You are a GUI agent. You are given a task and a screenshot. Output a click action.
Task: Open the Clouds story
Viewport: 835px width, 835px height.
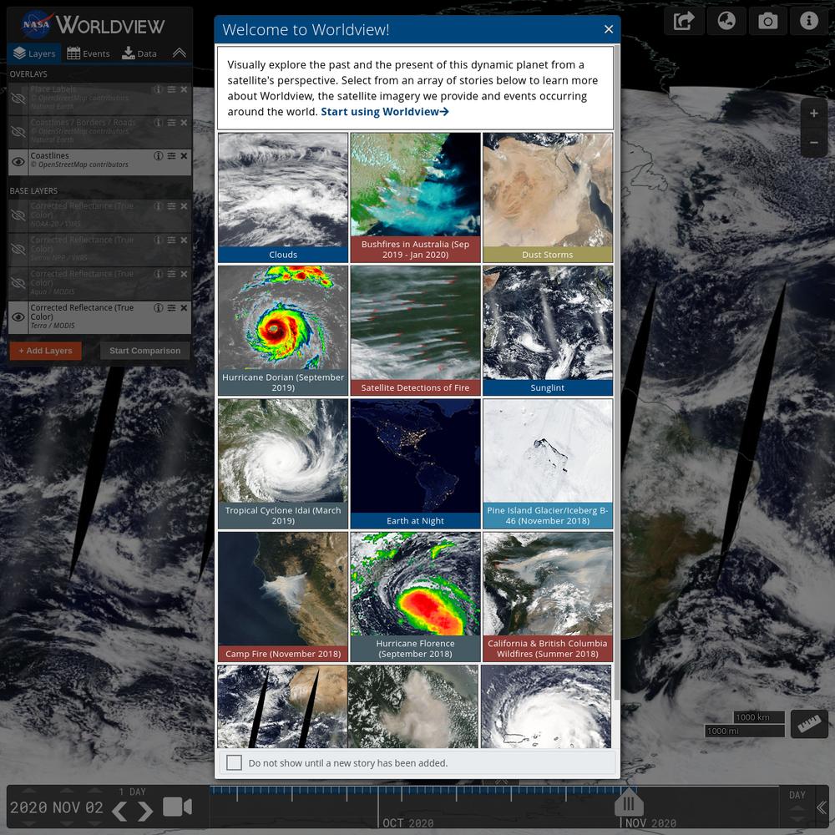click(x=283, y=198)
